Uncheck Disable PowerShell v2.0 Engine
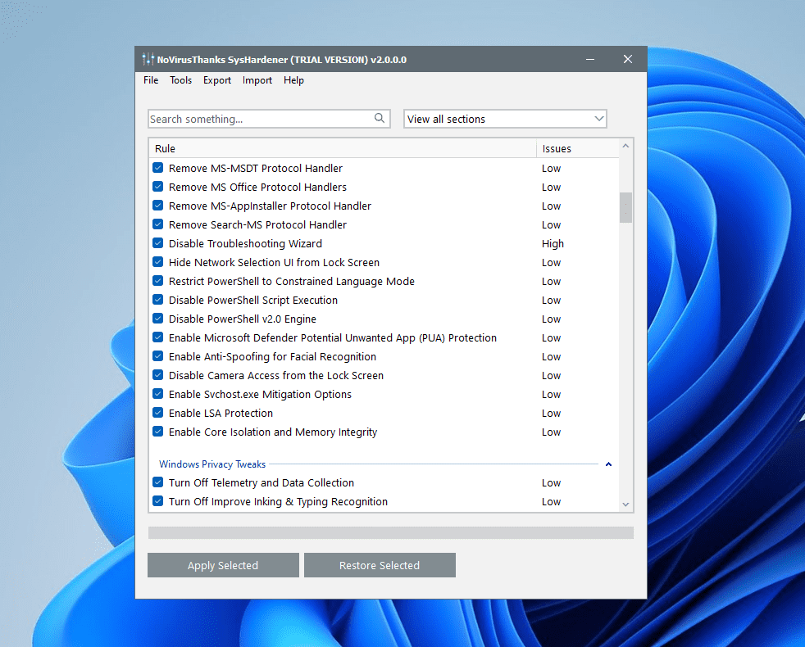Screen dimensions: 805x647 pos(158,319)
